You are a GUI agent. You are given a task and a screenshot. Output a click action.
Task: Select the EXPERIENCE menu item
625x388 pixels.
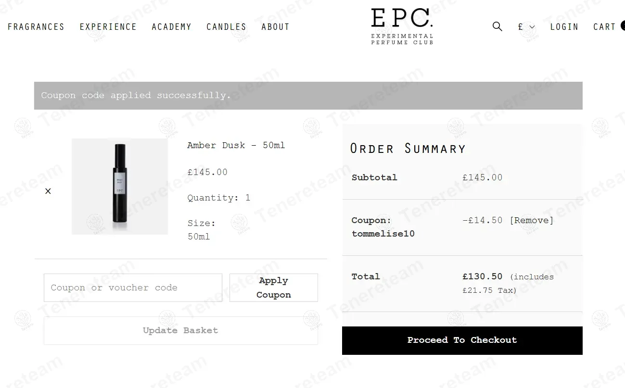(x=108, y=26)
